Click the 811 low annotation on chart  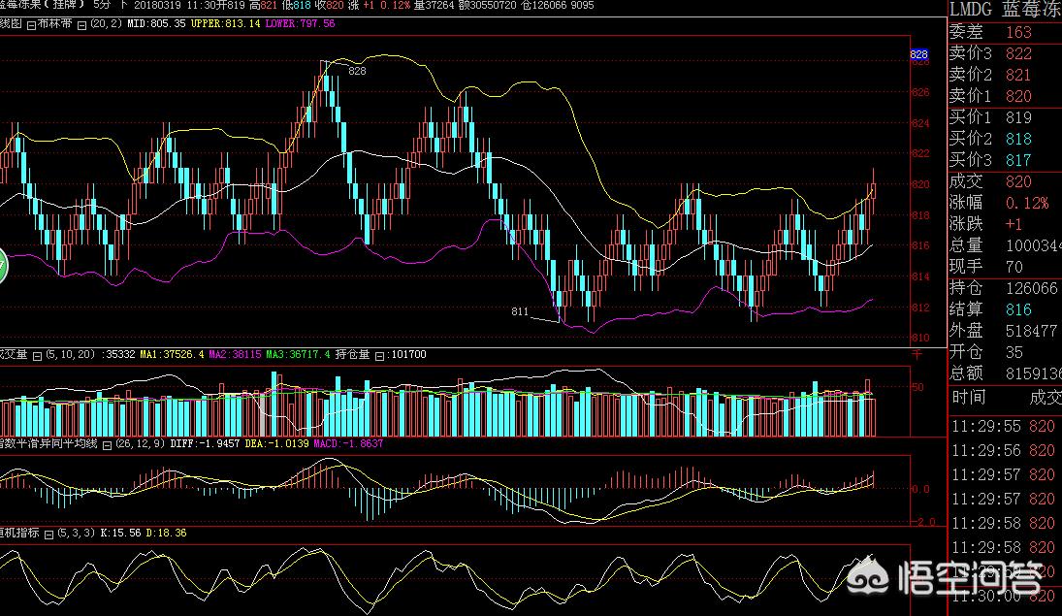click(x=520, y=311)
